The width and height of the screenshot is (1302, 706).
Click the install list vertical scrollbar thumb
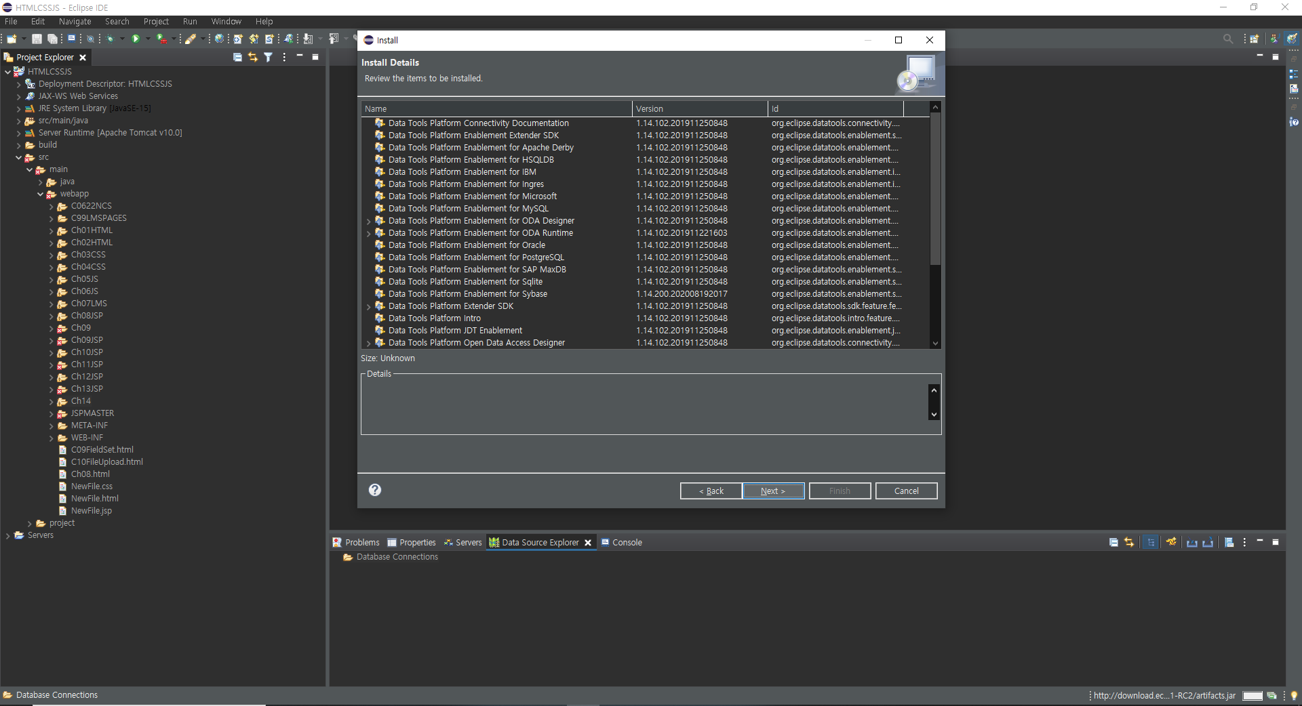935,189
